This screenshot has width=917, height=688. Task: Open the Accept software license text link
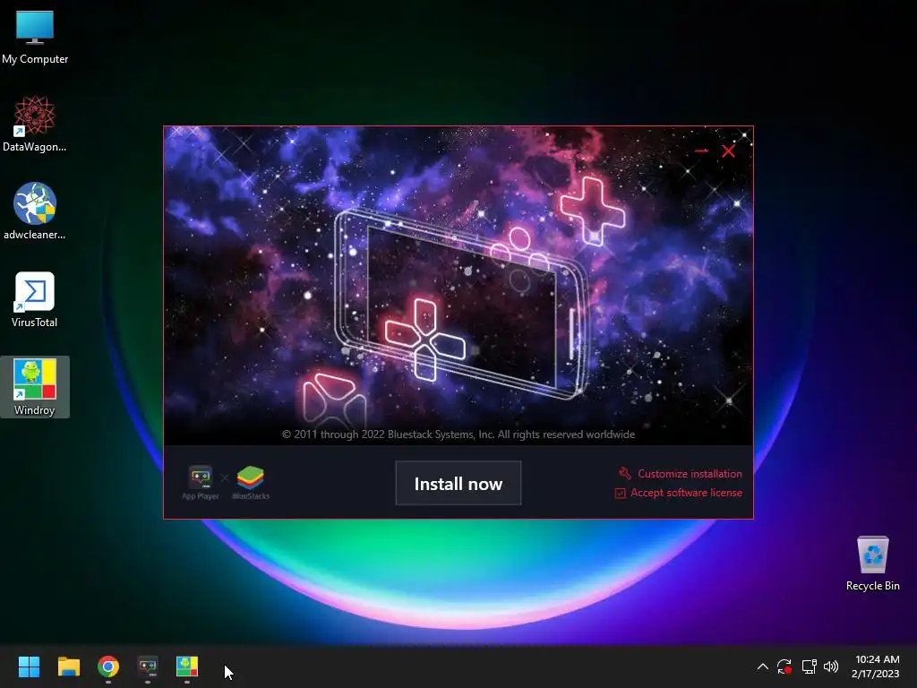(687, 493)
